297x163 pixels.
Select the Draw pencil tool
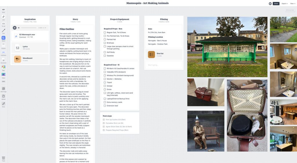coord(3,104)
